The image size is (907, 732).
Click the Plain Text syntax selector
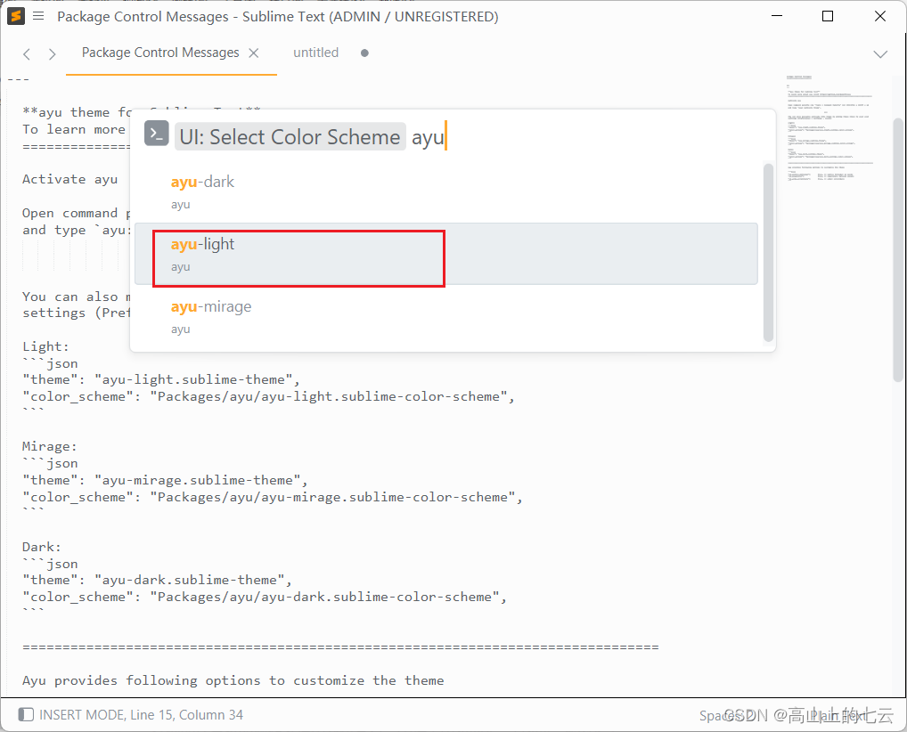click(x=837, y=716)
